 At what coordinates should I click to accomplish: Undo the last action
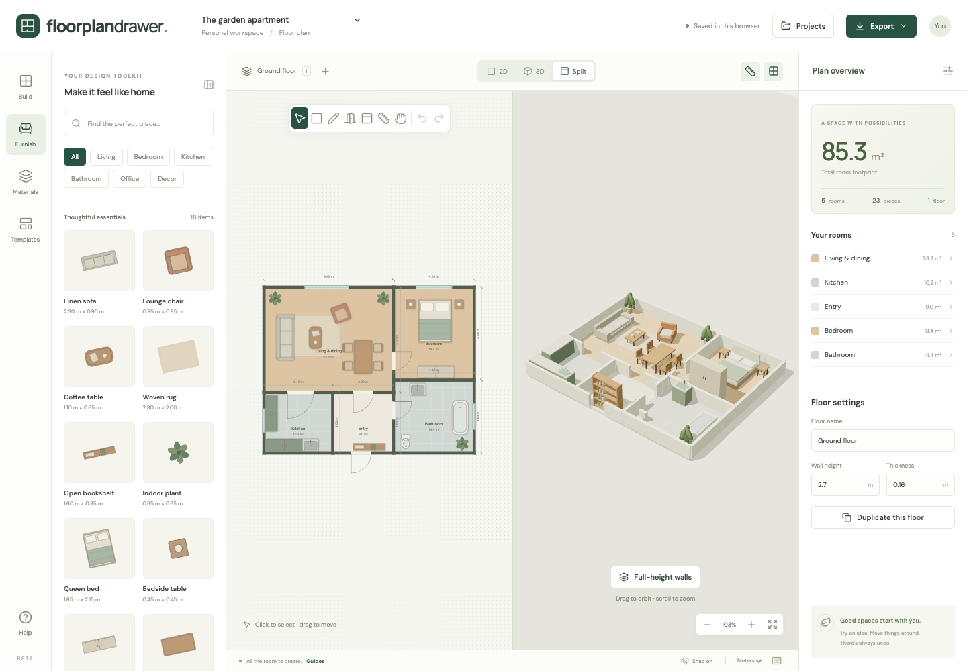click(x=422, y=119)
